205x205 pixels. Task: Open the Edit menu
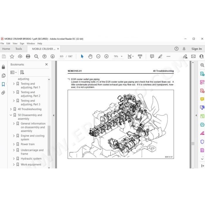[x=8, y=43]
